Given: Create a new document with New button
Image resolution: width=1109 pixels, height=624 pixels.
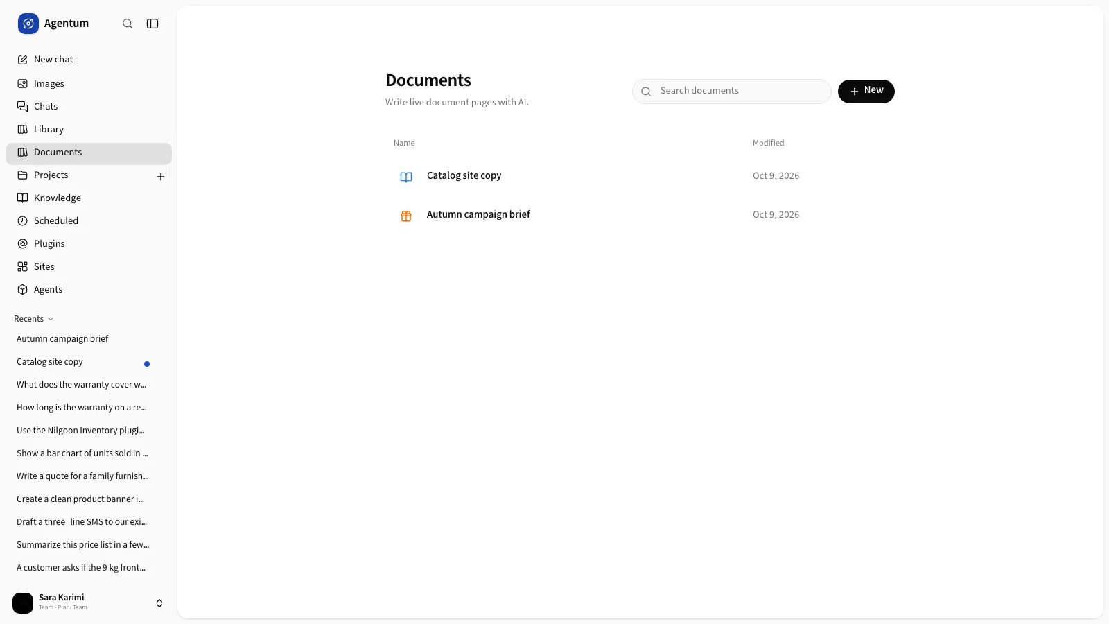Looking at the screenshot, I should [x=866, y=92].
